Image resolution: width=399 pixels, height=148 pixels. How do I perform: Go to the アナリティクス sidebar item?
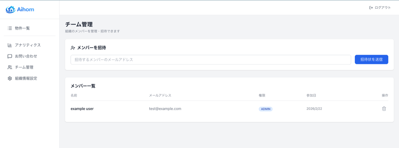[28, 45]
